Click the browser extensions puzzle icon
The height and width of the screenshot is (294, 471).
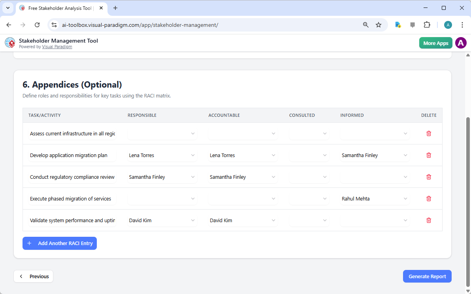tap(427, 24)
